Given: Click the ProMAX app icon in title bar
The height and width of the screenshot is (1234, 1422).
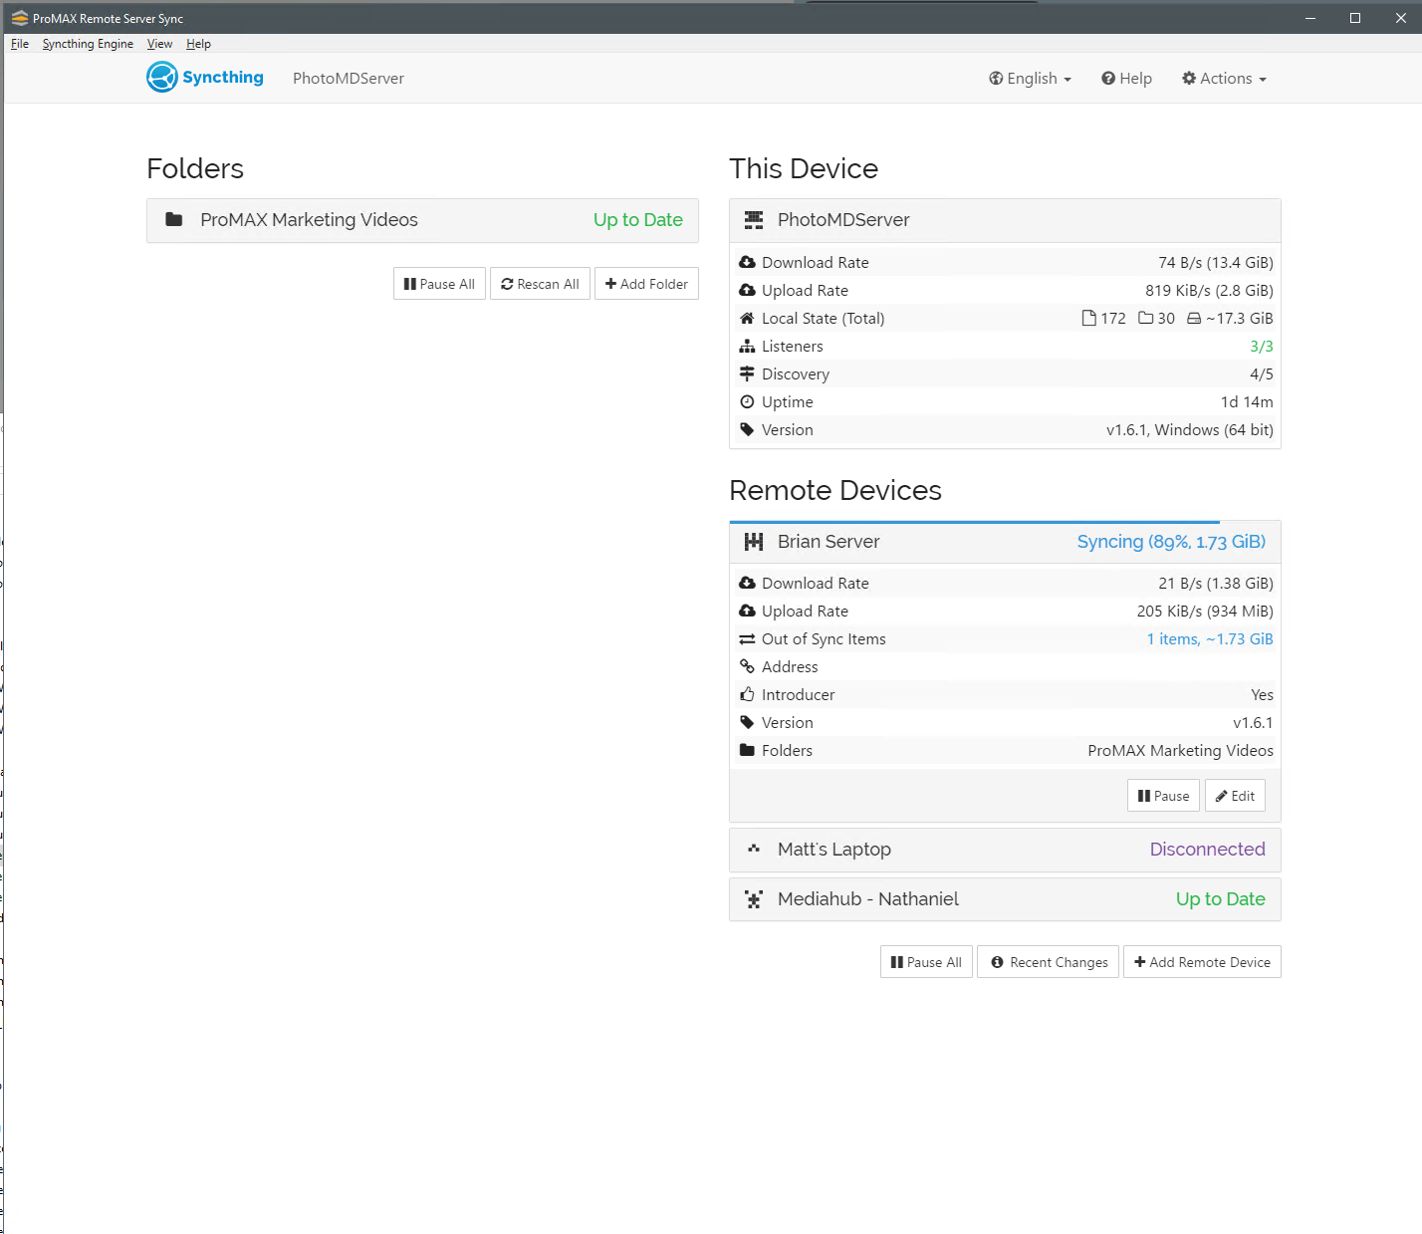Looking at the screenshot, I should point(19,18).
